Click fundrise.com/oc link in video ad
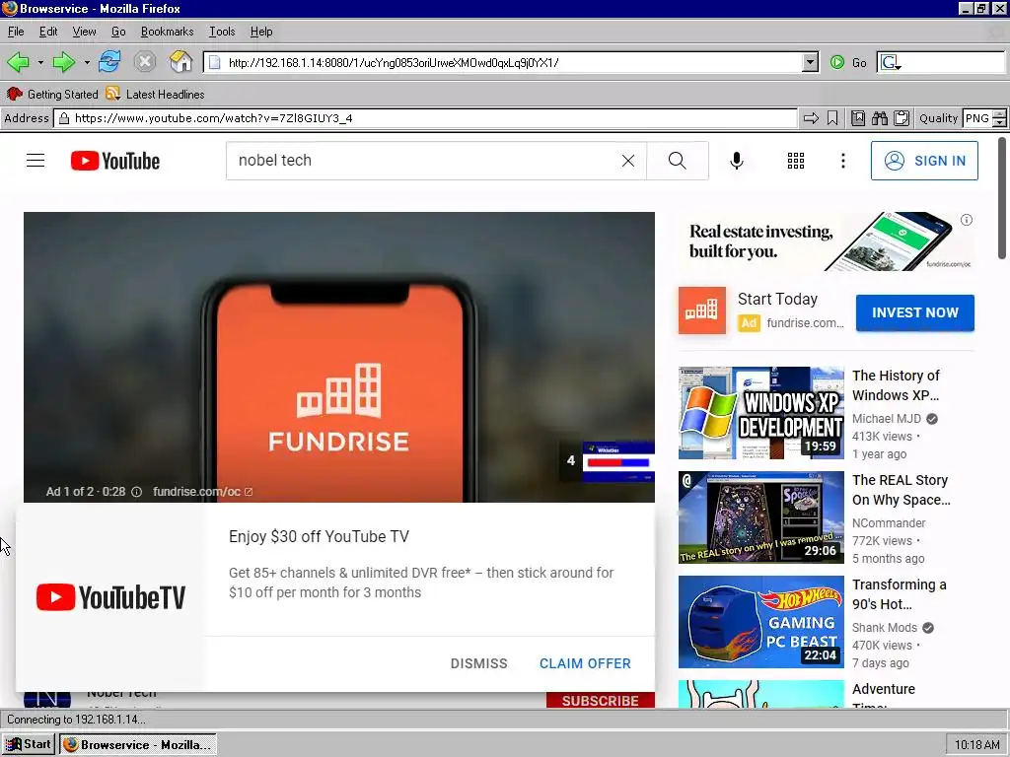 coord(202,492)
